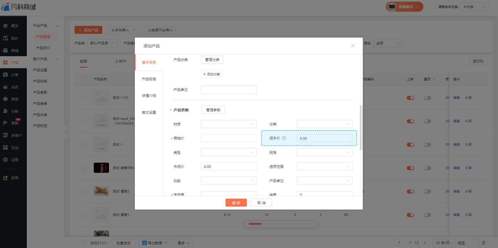This screenshot has height=248, width=498.
Task: Switch to 详情介绍 tab in dialog
Action: pyautogui.click(x=149, y=96)
